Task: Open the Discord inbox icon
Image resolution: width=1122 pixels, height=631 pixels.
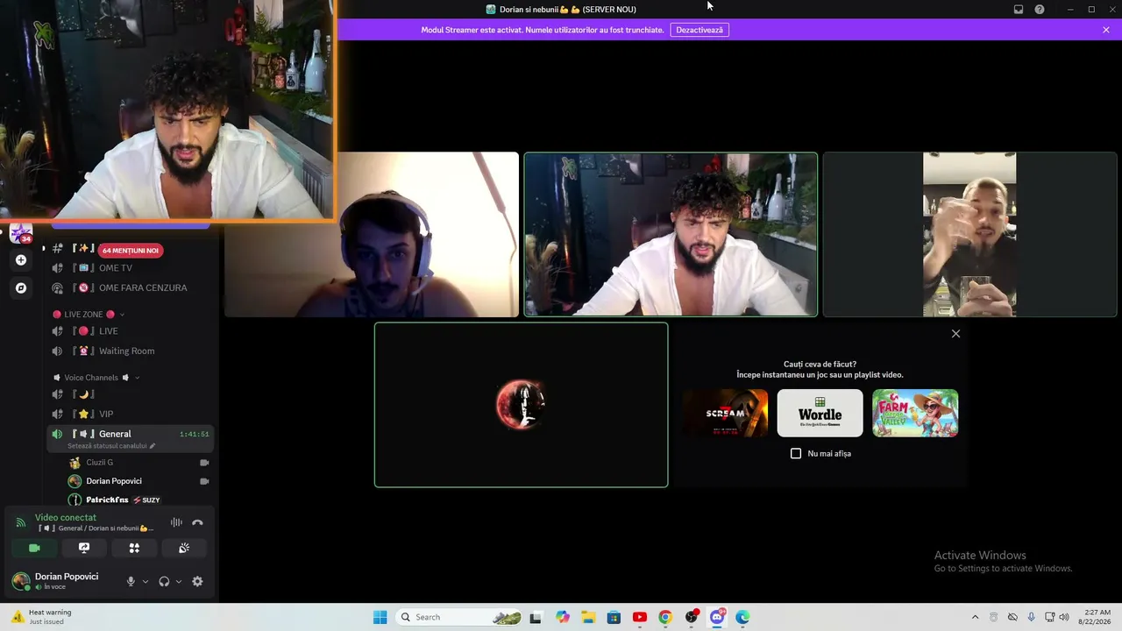Action: point(1019,10)
